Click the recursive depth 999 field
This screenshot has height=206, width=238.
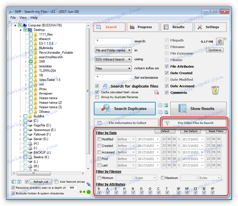(x=73, y=188)
